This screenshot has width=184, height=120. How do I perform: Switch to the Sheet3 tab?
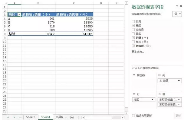31,117
